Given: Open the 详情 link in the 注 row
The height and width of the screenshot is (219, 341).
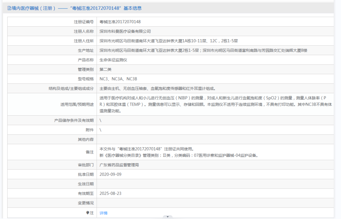Looking at the screenshot, I should click(103, 213).
